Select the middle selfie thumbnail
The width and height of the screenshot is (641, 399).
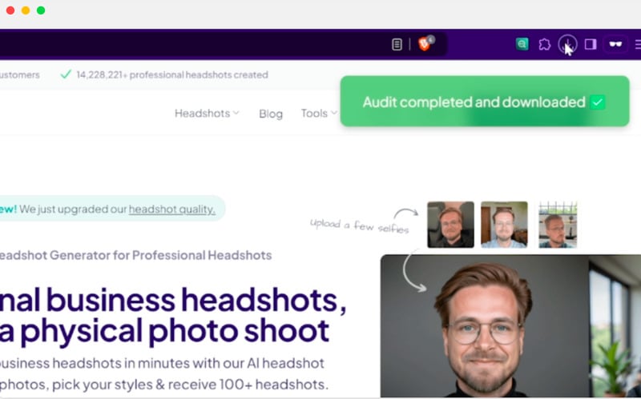pyautogui.click(x=504, y=225)
